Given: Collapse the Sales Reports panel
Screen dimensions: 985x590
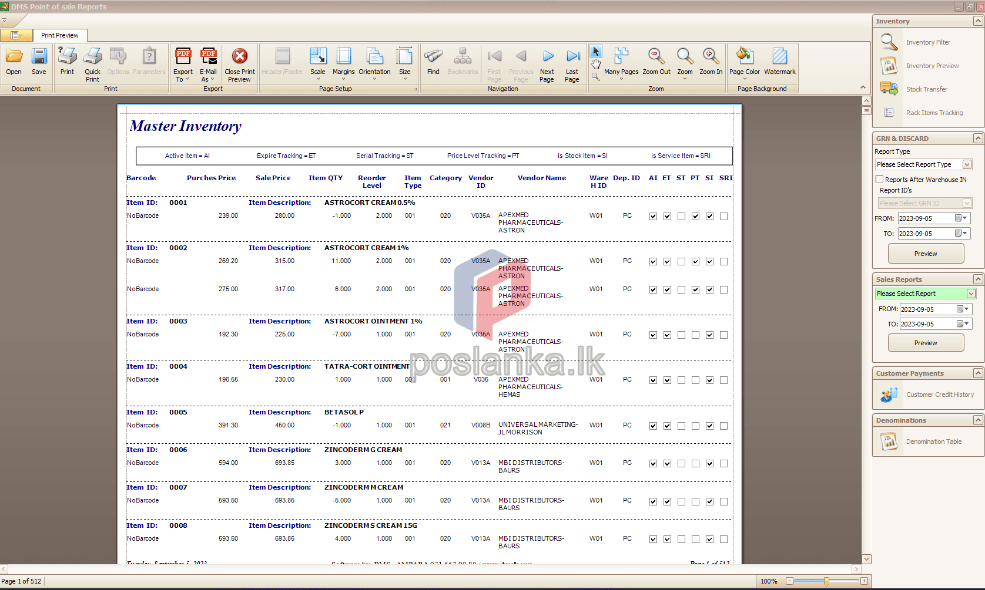Looking at the screenshot, I should tap(978, 279).
